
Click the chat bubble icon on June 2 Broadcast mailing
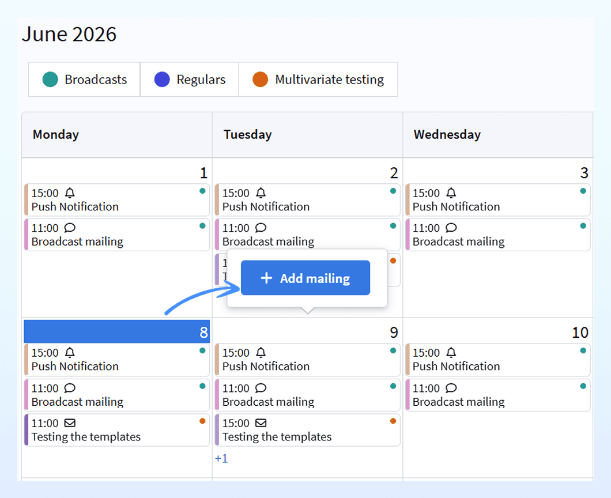click(261, 228)
